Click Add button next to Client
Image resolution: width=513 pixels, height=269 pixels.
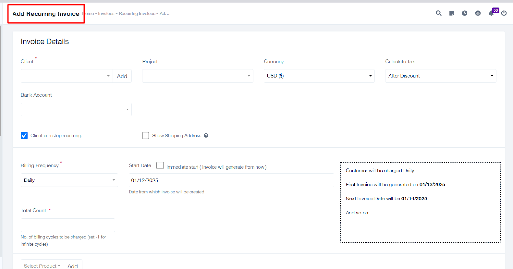[122, 76]
